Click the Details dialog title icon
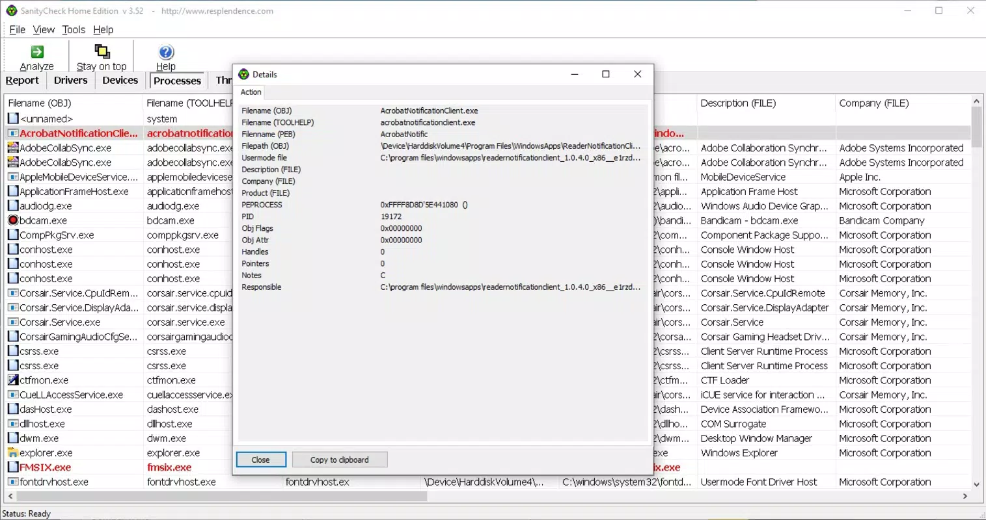986x520 pixels. 244,74
